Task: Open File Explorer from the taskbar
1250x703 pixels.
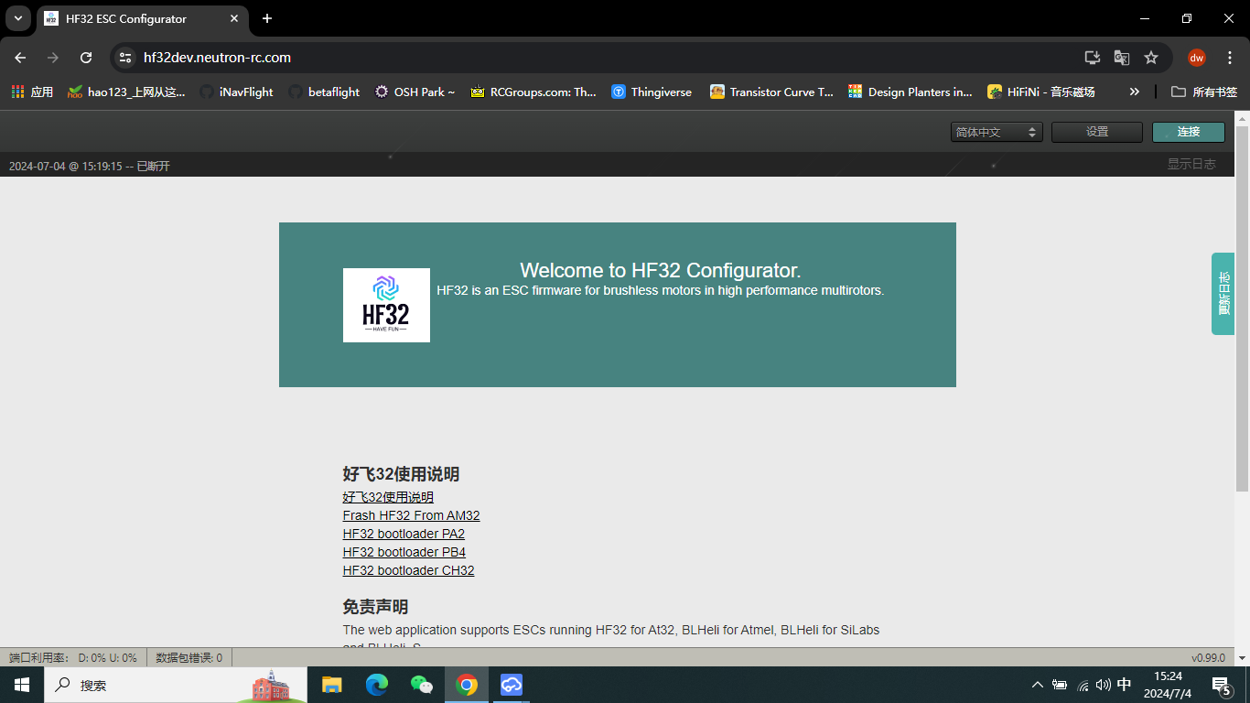Action: [x=331, y=685]
